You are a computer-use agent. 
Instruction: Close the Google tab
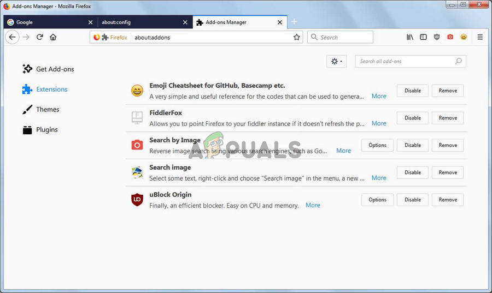point(90,22)
